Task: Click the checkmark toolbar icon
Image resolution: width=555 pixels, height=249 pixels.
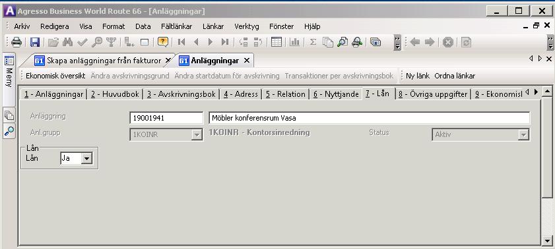Action: (82, 42)
